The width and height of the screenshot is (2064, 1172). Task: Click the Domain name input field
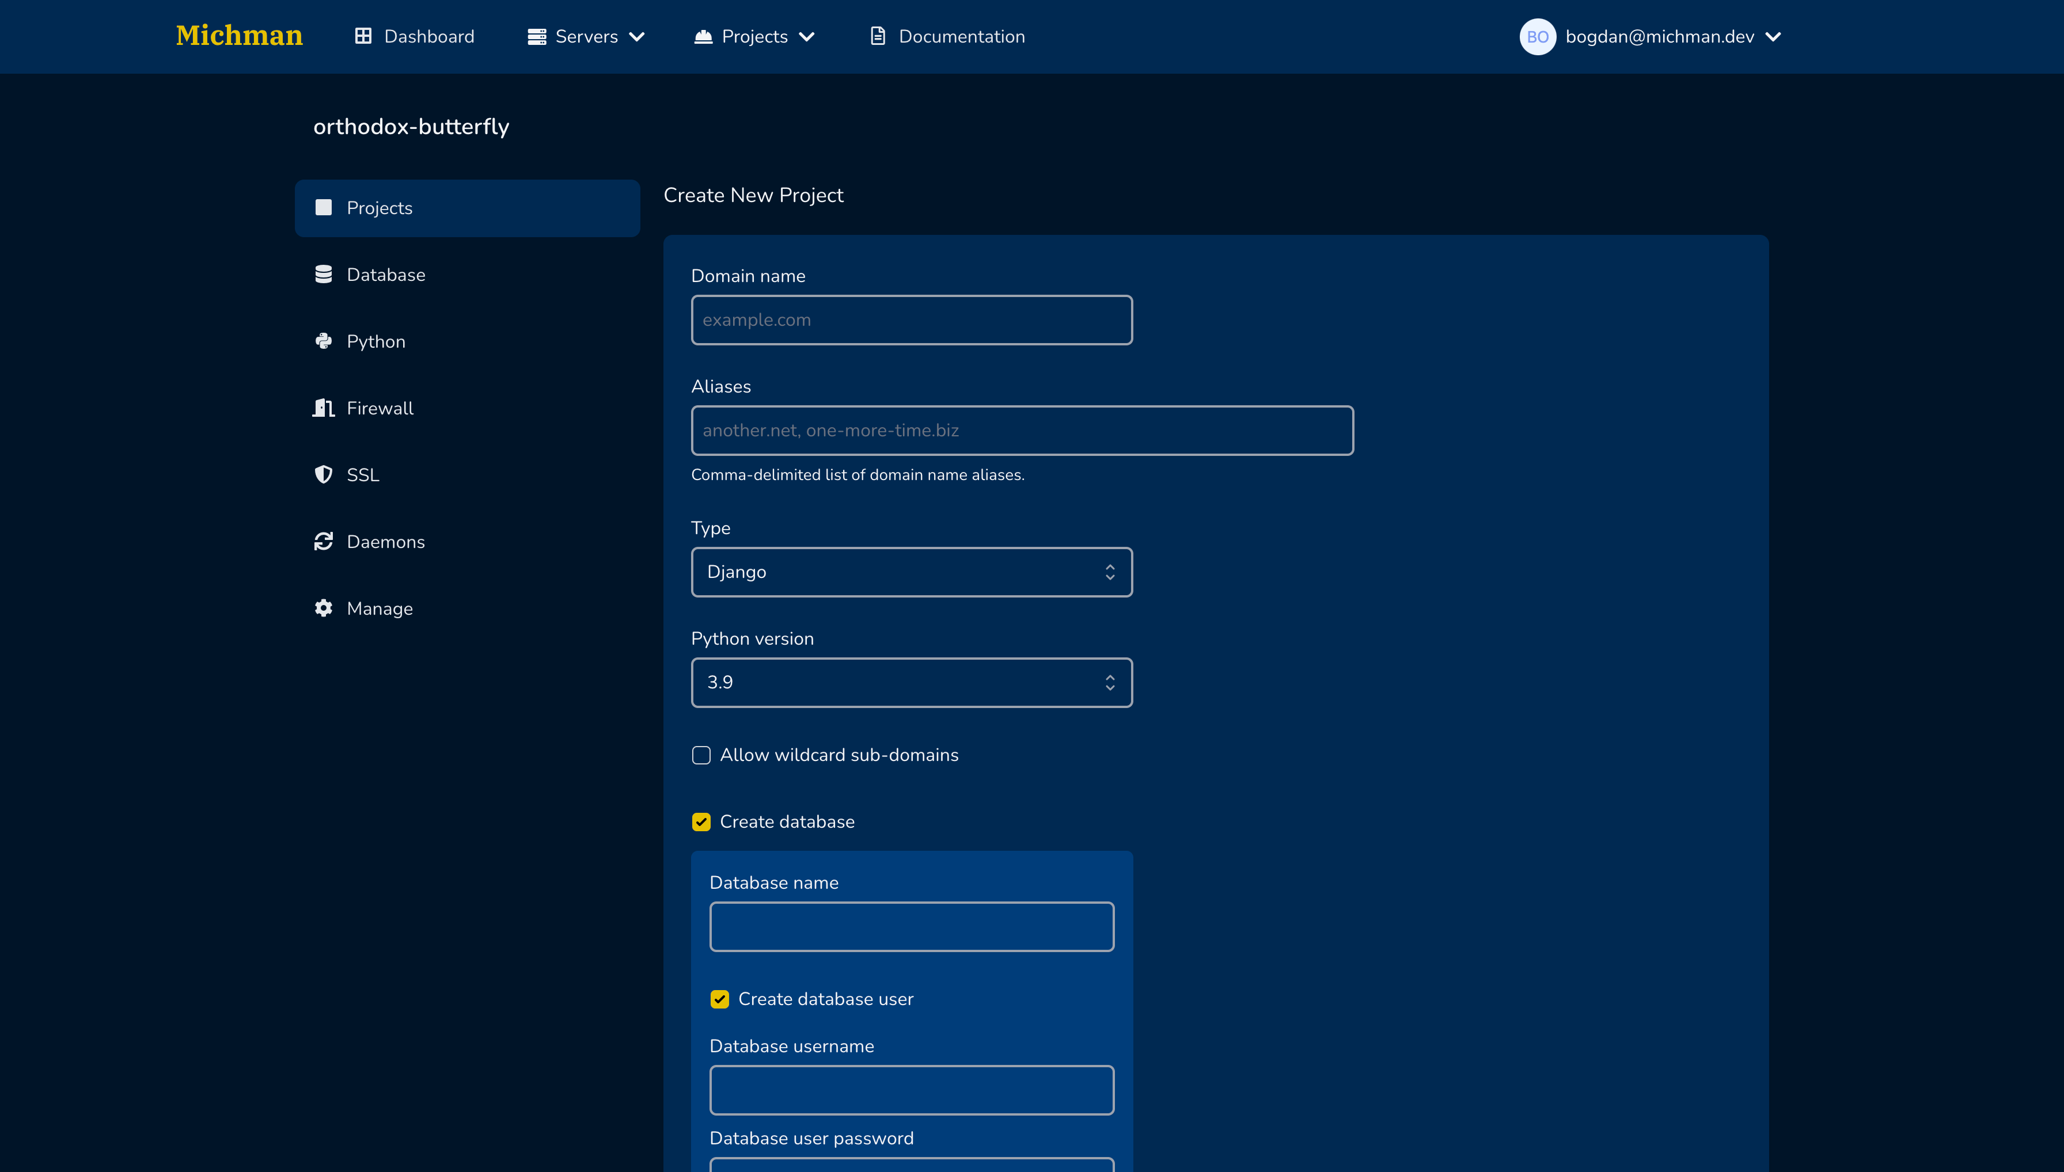tap(911, 321)
